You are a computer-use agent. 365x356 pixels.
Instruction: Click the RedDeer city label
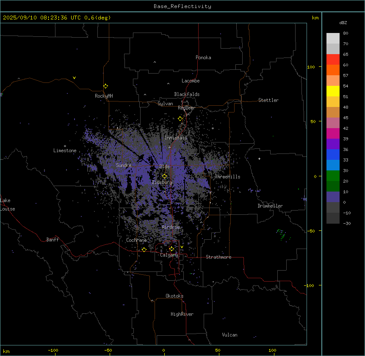point(186,108)
